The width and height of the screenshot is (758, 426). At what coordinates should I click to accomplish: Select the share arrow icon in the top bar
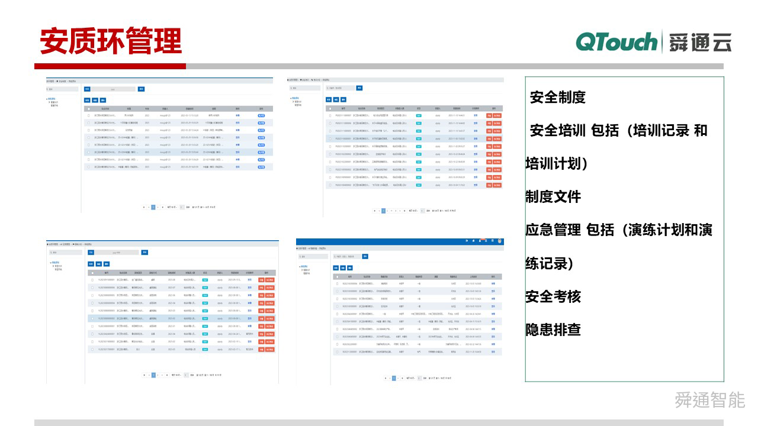pos(467,241)
